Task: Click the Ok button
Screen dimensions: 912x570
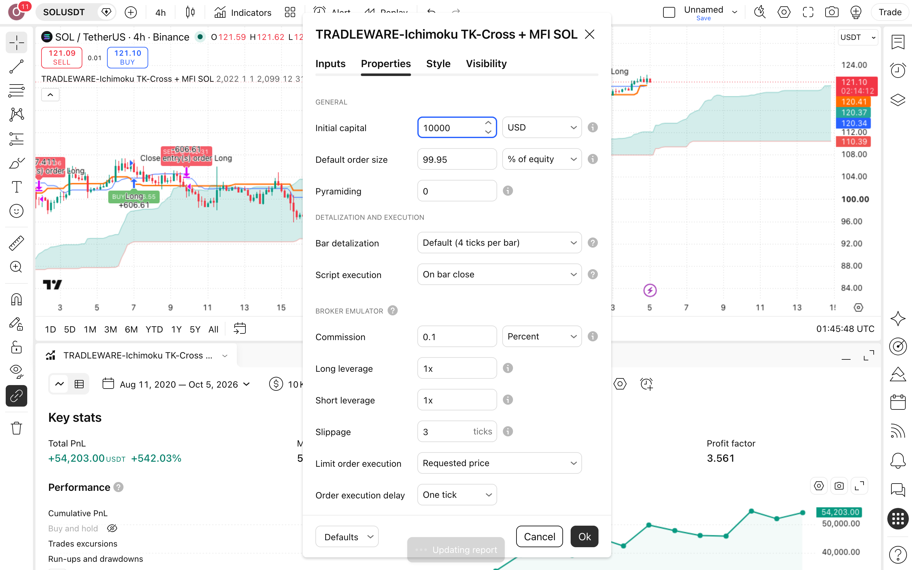Action: pyautogui.click(x=584, y=536)
